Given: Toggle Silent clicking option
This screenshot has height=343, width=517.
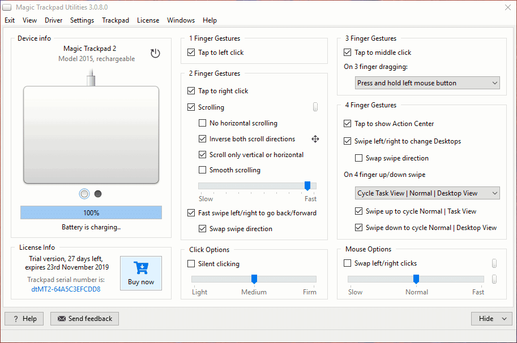Looking at the screenshot, I should 191,264.
